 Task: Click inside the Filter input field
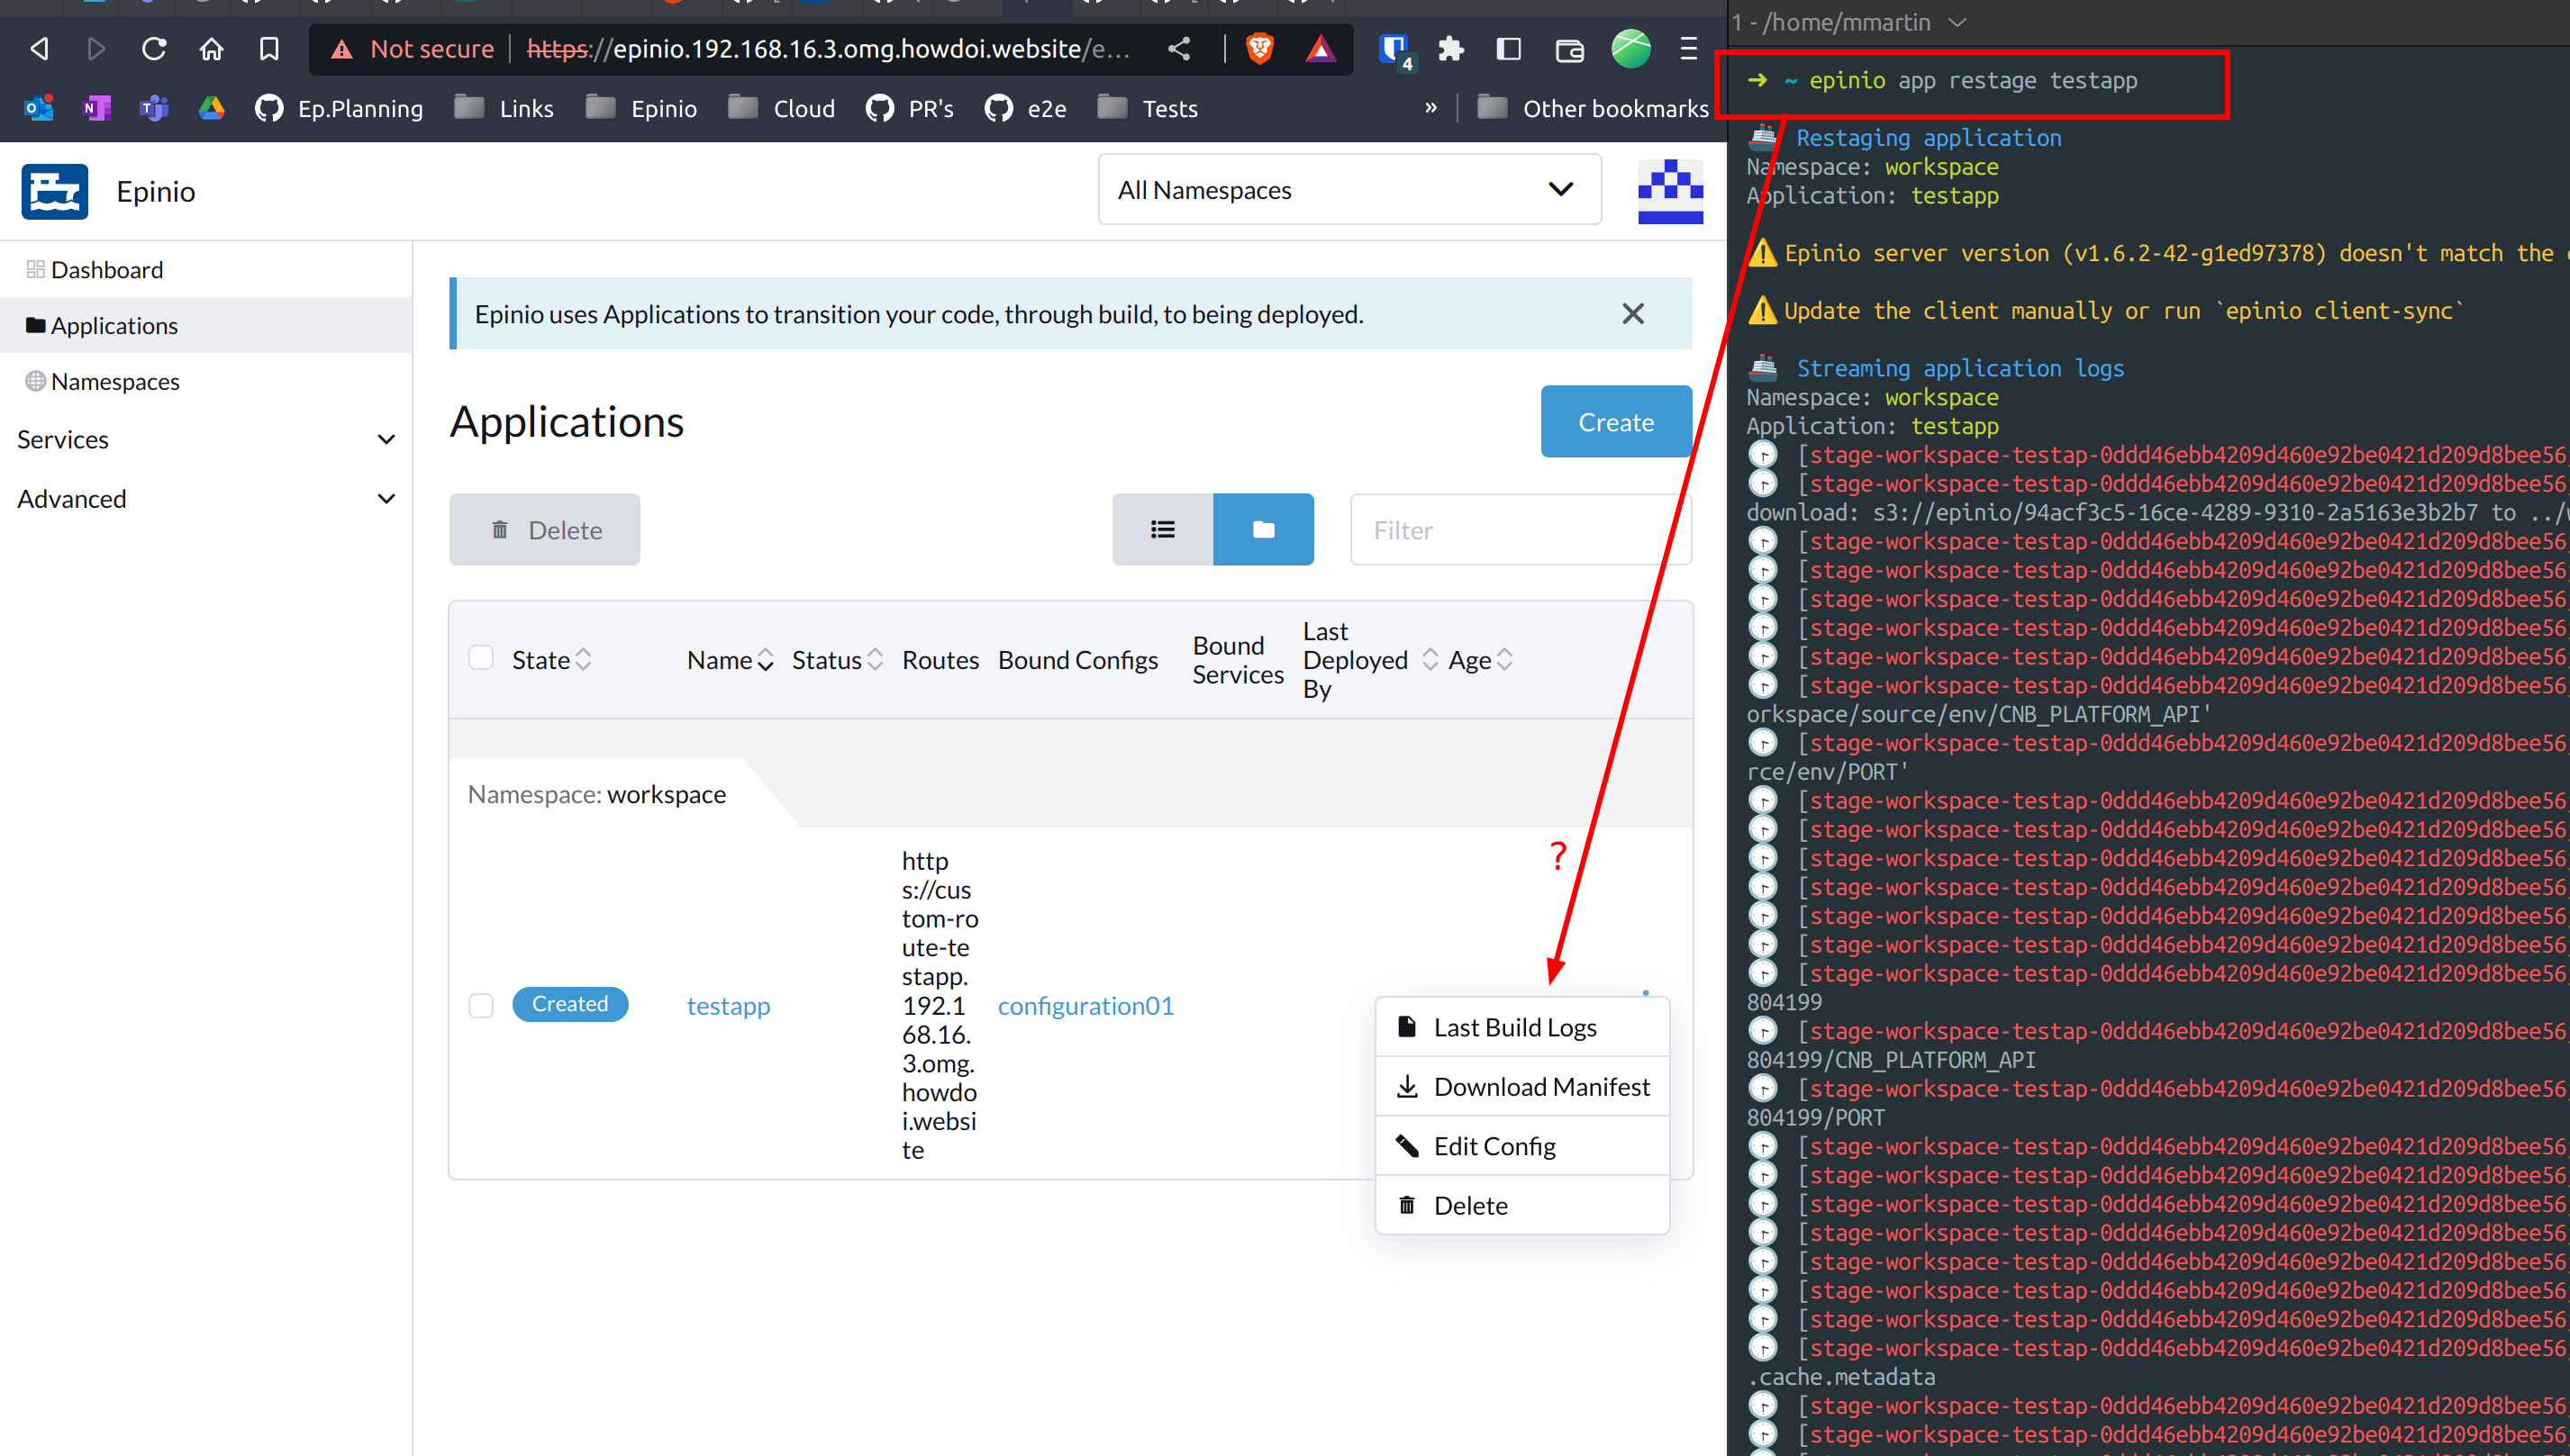click(x=1520, y=529)
